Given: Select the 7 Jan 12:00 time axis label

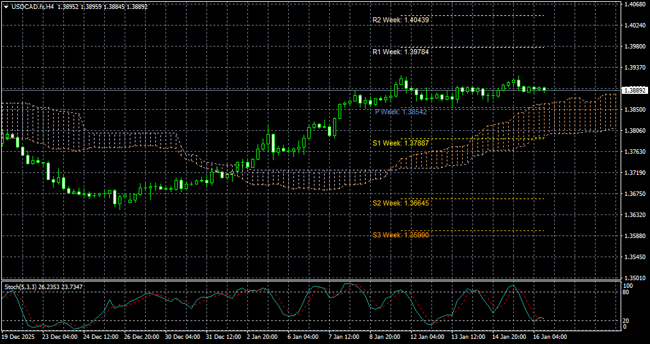Looking at the screenshot, I should (345, 337).
